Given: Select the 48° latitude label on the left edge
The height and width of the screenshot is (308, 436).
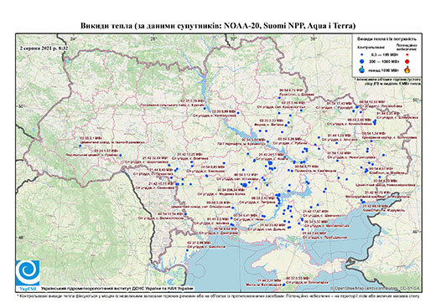Looking at the screenshot, I should coord(21,238).
